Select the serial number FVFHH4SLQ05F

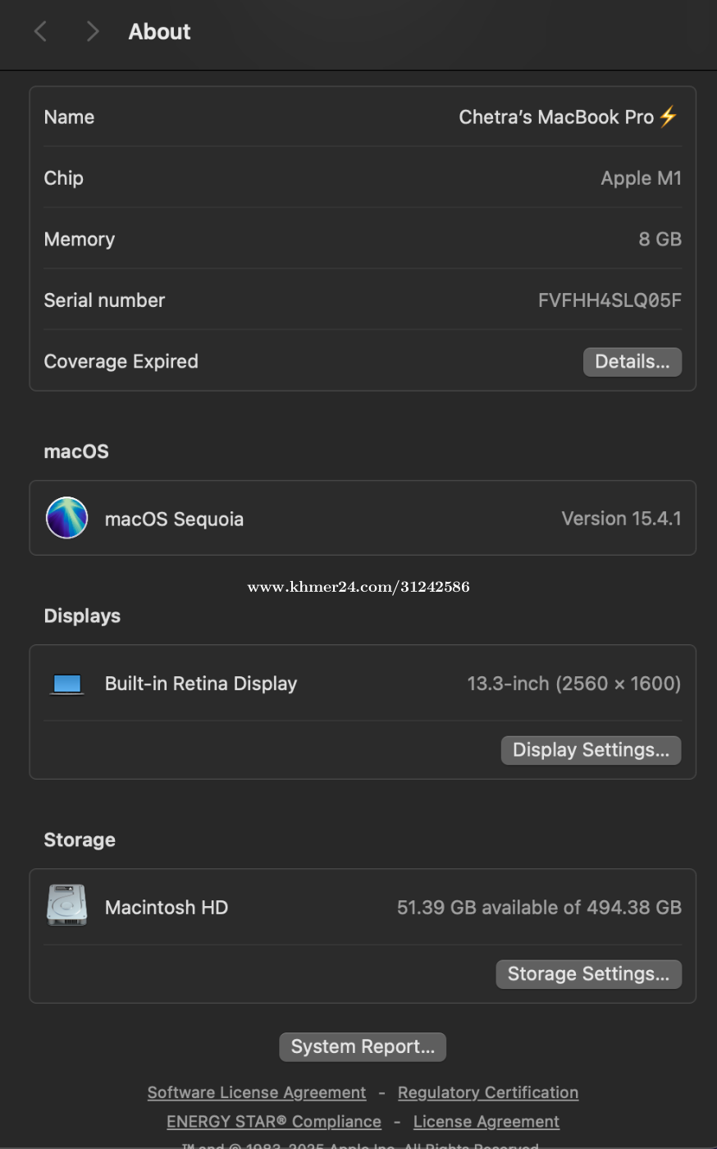coord(610,300)
